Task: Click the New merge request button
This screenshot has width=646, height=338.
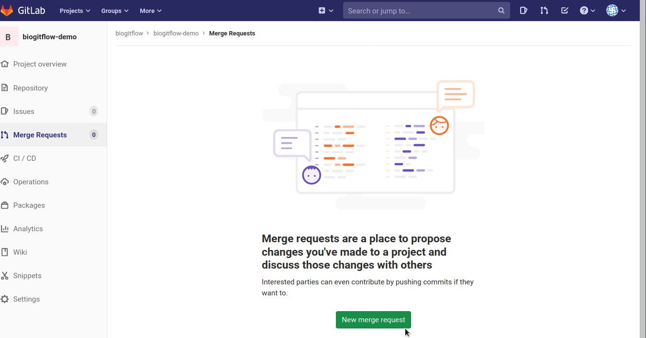Action: coord(373,320)
